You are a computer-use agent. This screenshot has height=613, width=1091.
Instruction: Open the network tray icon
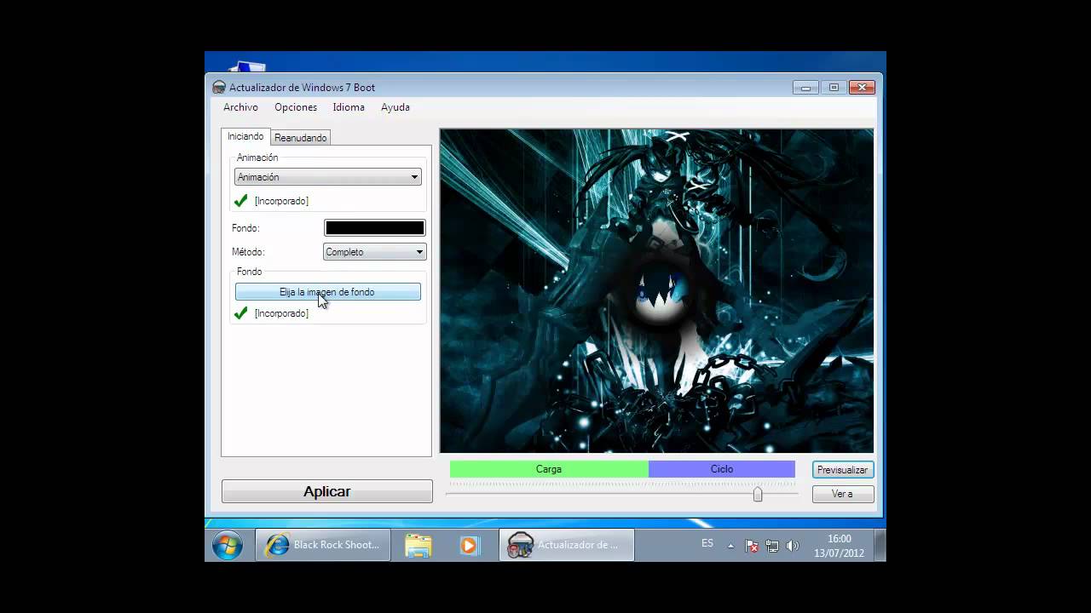[x=772, y=546]
